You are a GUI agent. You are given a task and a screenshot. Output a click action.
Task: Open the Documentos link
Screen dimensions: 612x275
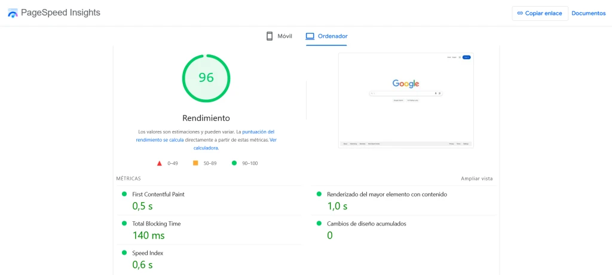[x=589, y=13]
